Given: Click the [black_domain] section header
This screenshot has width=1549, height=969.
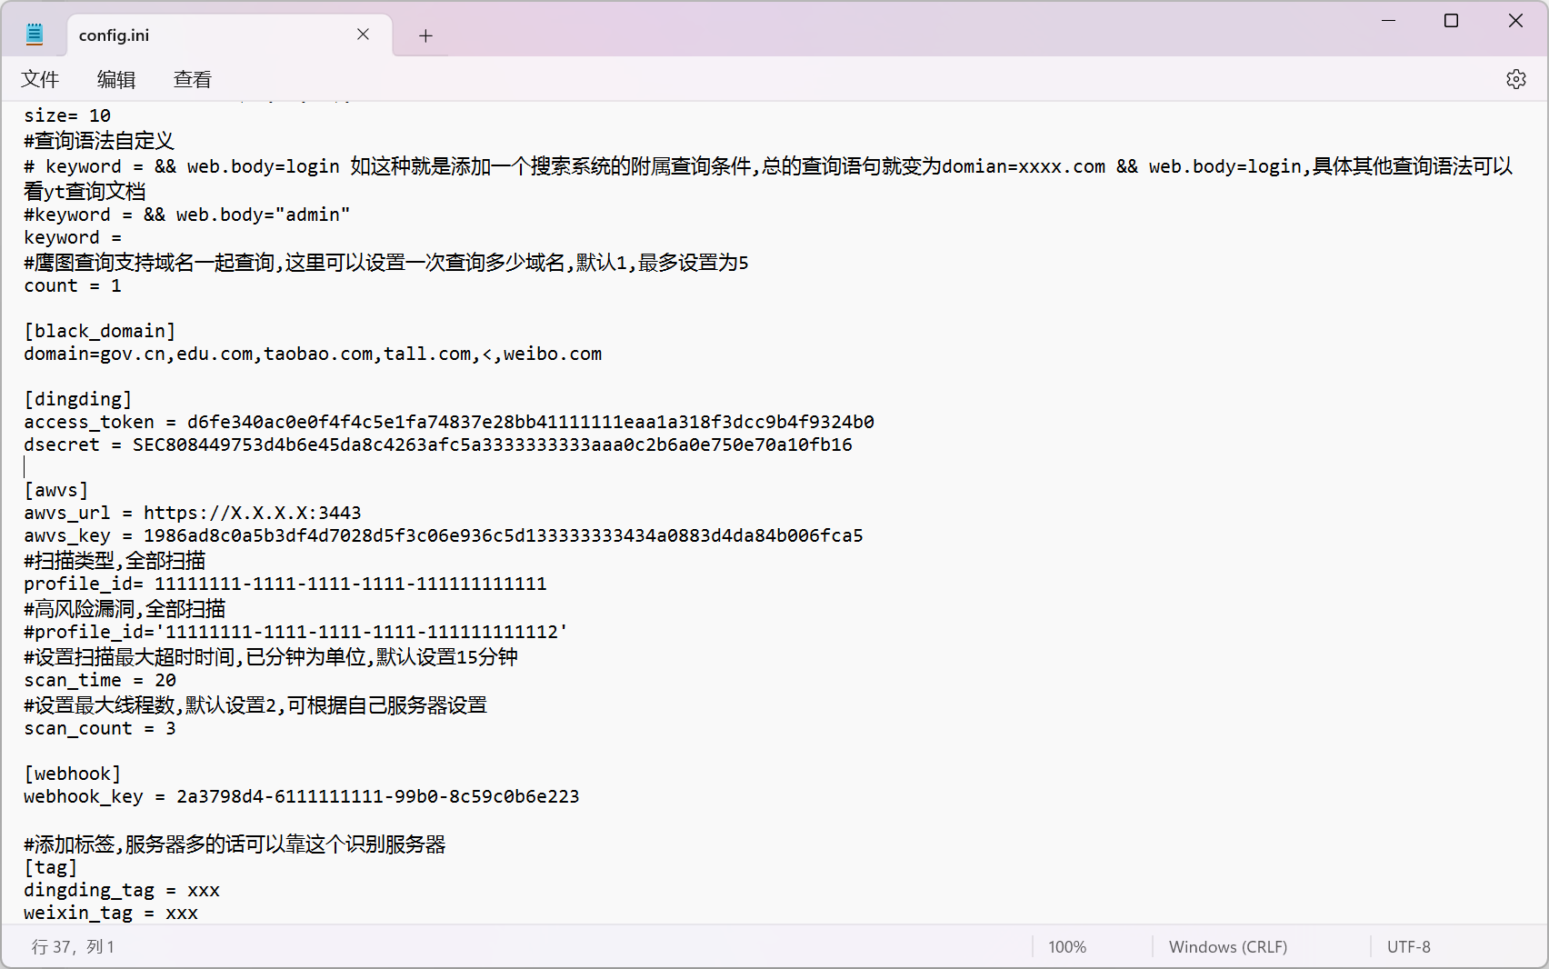Looking at the screenshot, I should (100, 331).
